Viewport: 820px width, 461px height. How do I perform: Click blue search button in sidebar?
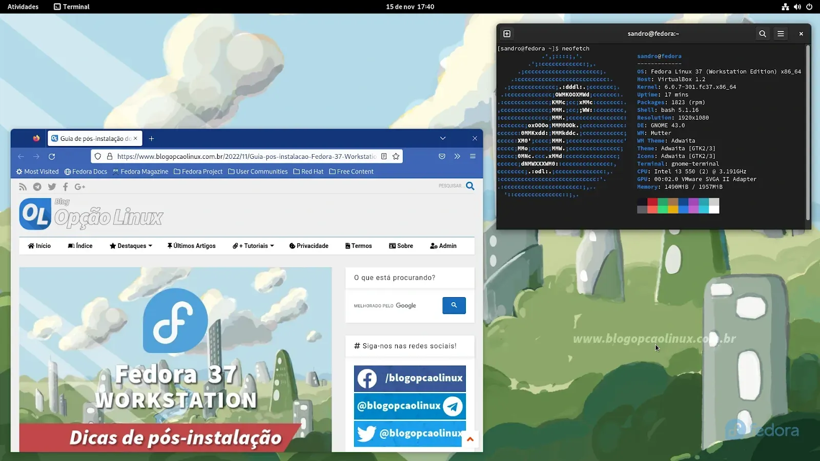tap(454, 305)
